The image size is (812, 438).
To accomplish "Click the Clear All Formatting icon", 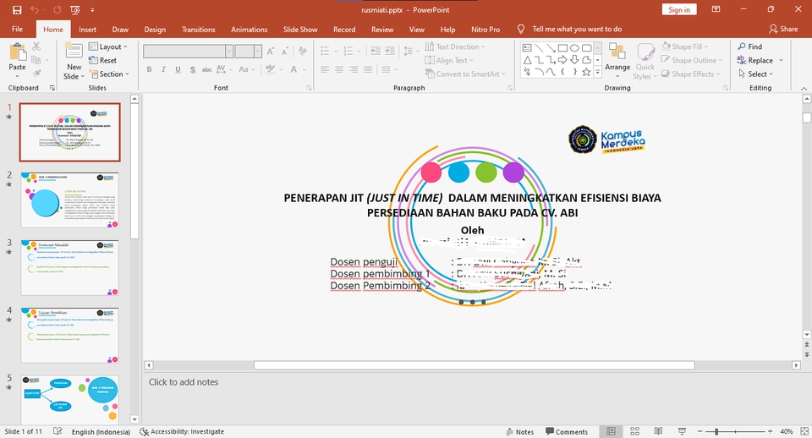I will pyautogui.click(x=303, y=52).
